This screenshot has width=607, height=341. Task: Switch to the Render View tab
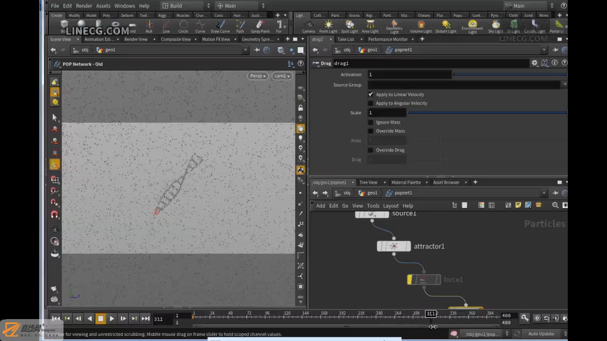pos(136,39)
